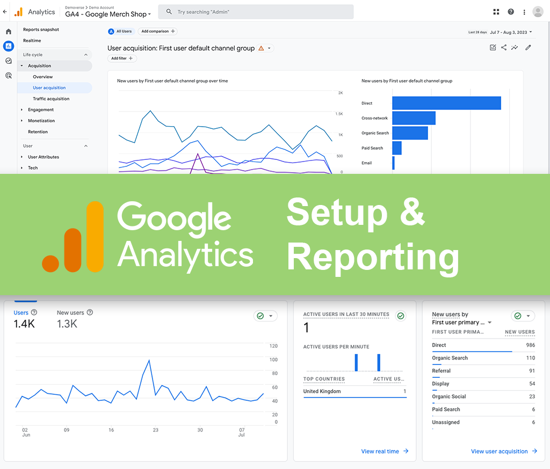Viewport: 550px width, 469px height.
Task: Open the three-dot more options menu
Action: (524, 12)
